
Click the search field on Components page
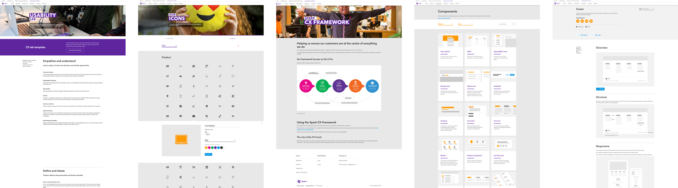(507, 24)
